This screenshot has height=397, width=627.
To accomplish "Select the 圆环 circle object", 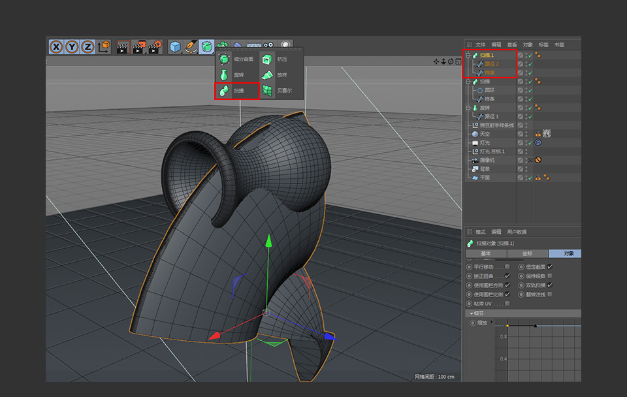I will click(489, 90).
